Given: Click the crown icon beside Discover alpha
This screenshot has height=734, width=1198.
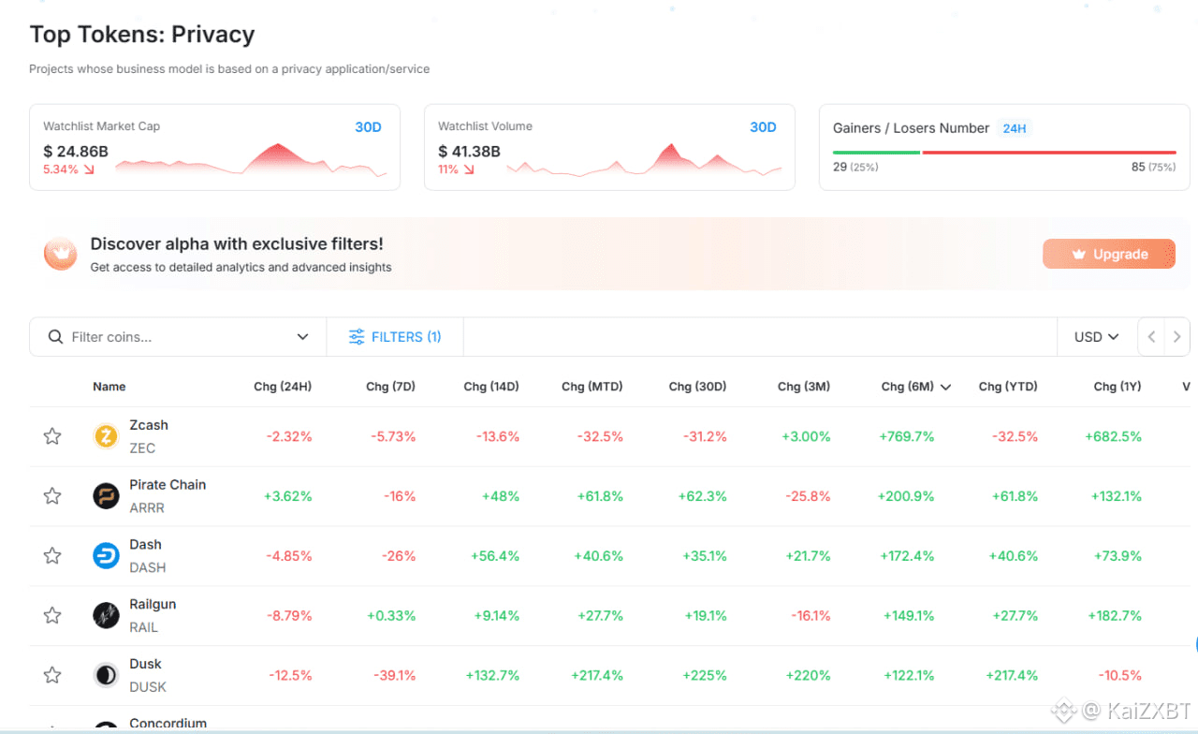Looking at the screenshot, I should click(61, 254).
